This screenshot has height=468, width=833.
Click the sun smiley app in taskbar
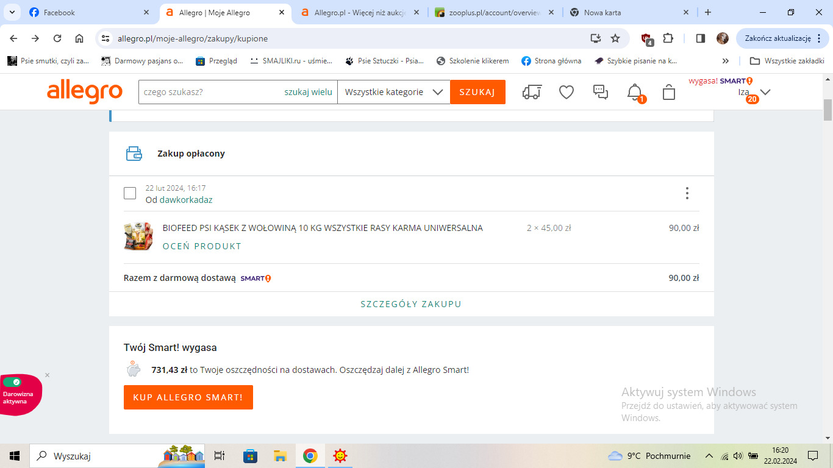(x=340, y=456)
